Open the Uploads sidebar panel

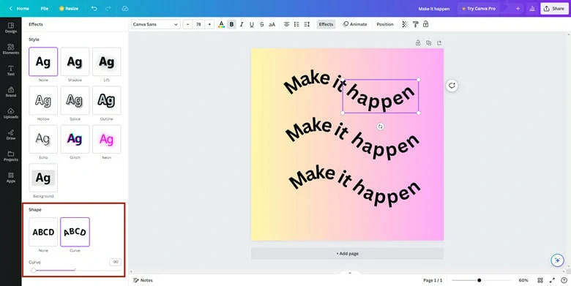[x=10, y=113]
